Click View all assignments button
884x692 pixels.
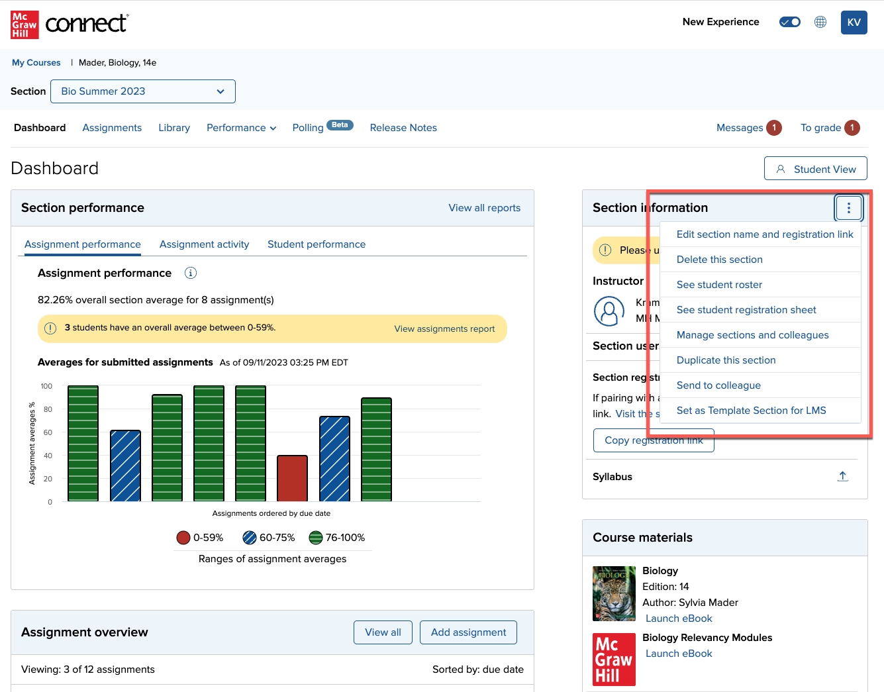(383, 632)
